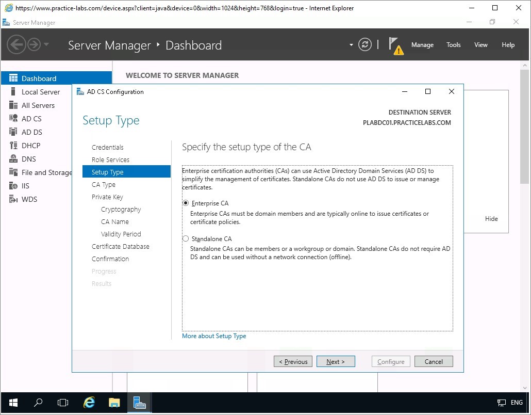Open the Help menu
531x415 pixels.
point(508,45)
